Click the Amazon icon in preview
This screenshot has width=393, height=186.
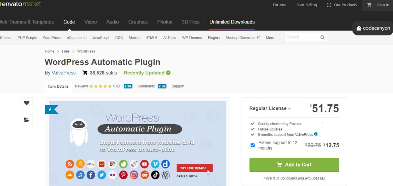(x=80, y=164)
